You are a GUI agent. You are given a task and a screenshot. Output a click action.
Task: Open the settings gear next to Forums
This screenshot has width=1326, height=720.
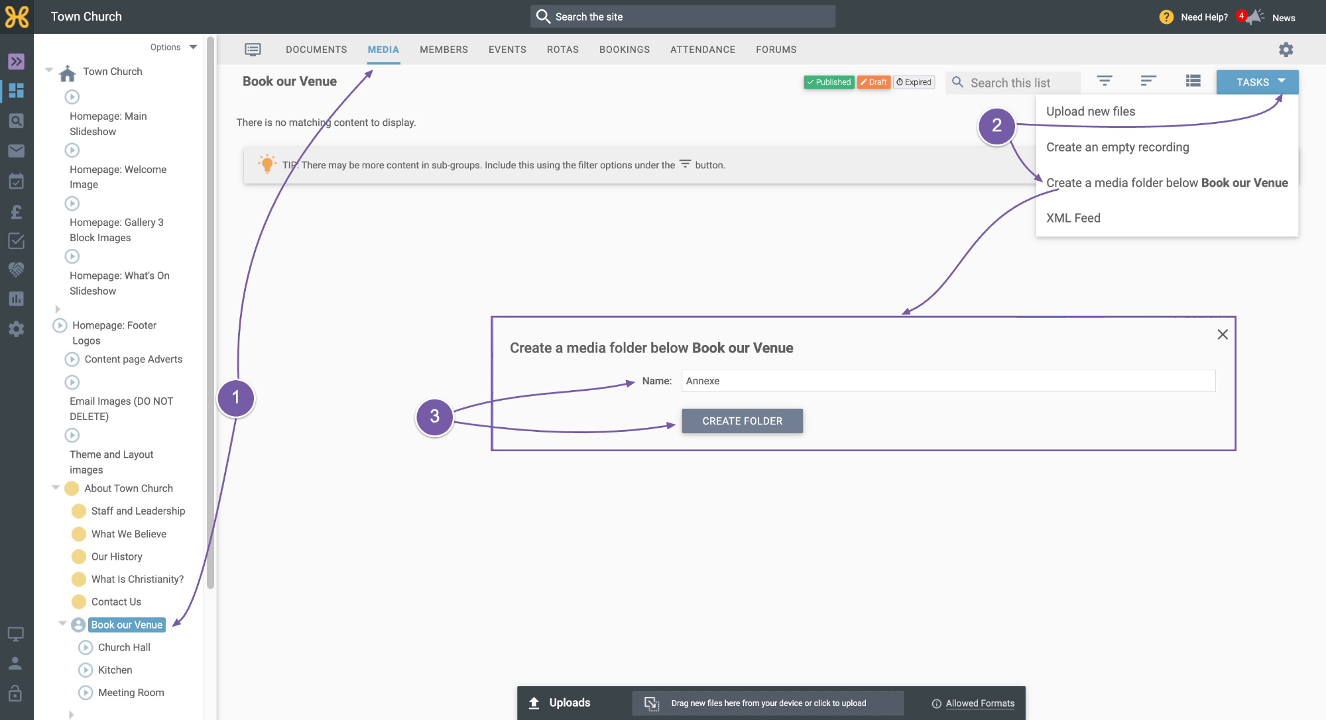click(1286, 50)
